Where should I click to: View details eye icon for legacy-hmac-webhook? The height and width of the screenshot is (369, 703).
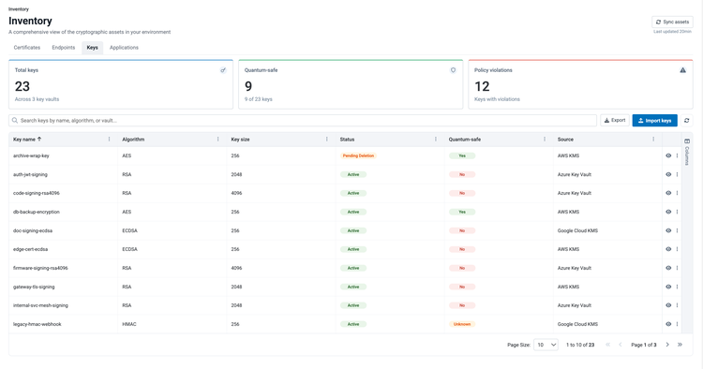click(x=668, y=324)
